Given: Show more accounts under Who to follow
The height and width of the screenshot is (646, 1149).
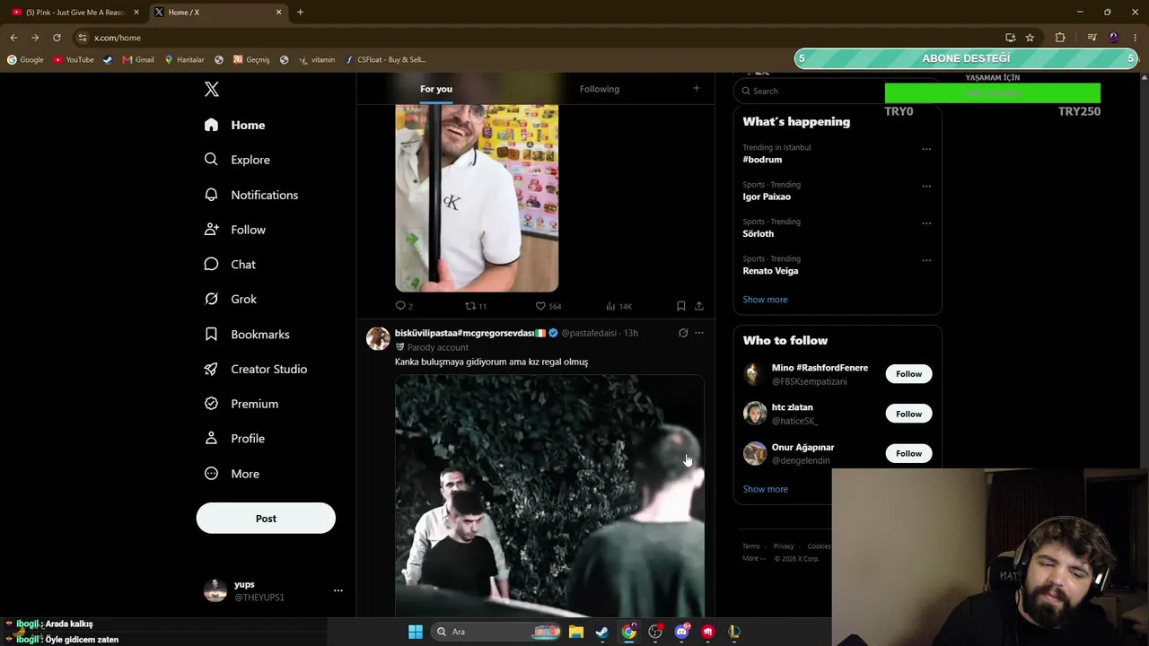Looking at the screenshot, I should (x=765, y=489).
